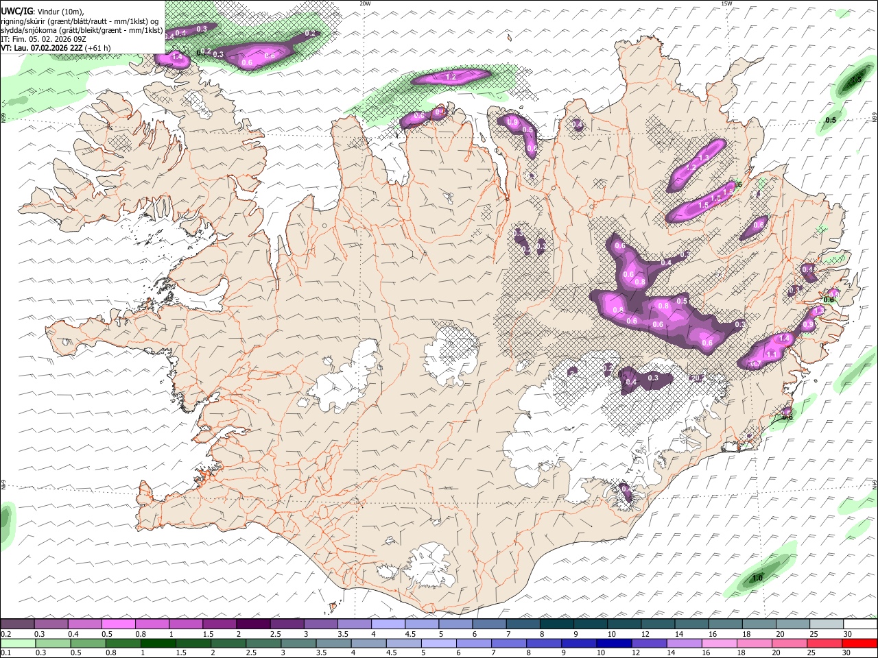The width and height of the screenshot is (878, 658).
Task: Click the 'VT: Lau. 07.02.2026 22Z (+61 h)' line
Action: point(56,48)
